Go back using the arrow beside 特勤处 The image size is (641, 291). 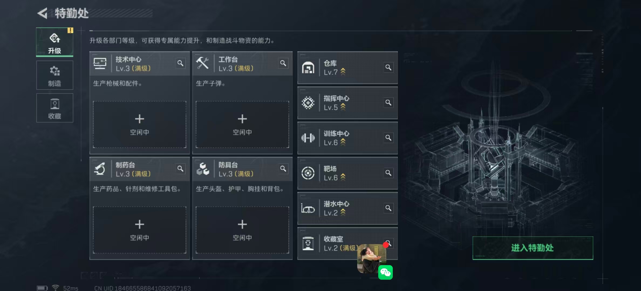[42, 13]
